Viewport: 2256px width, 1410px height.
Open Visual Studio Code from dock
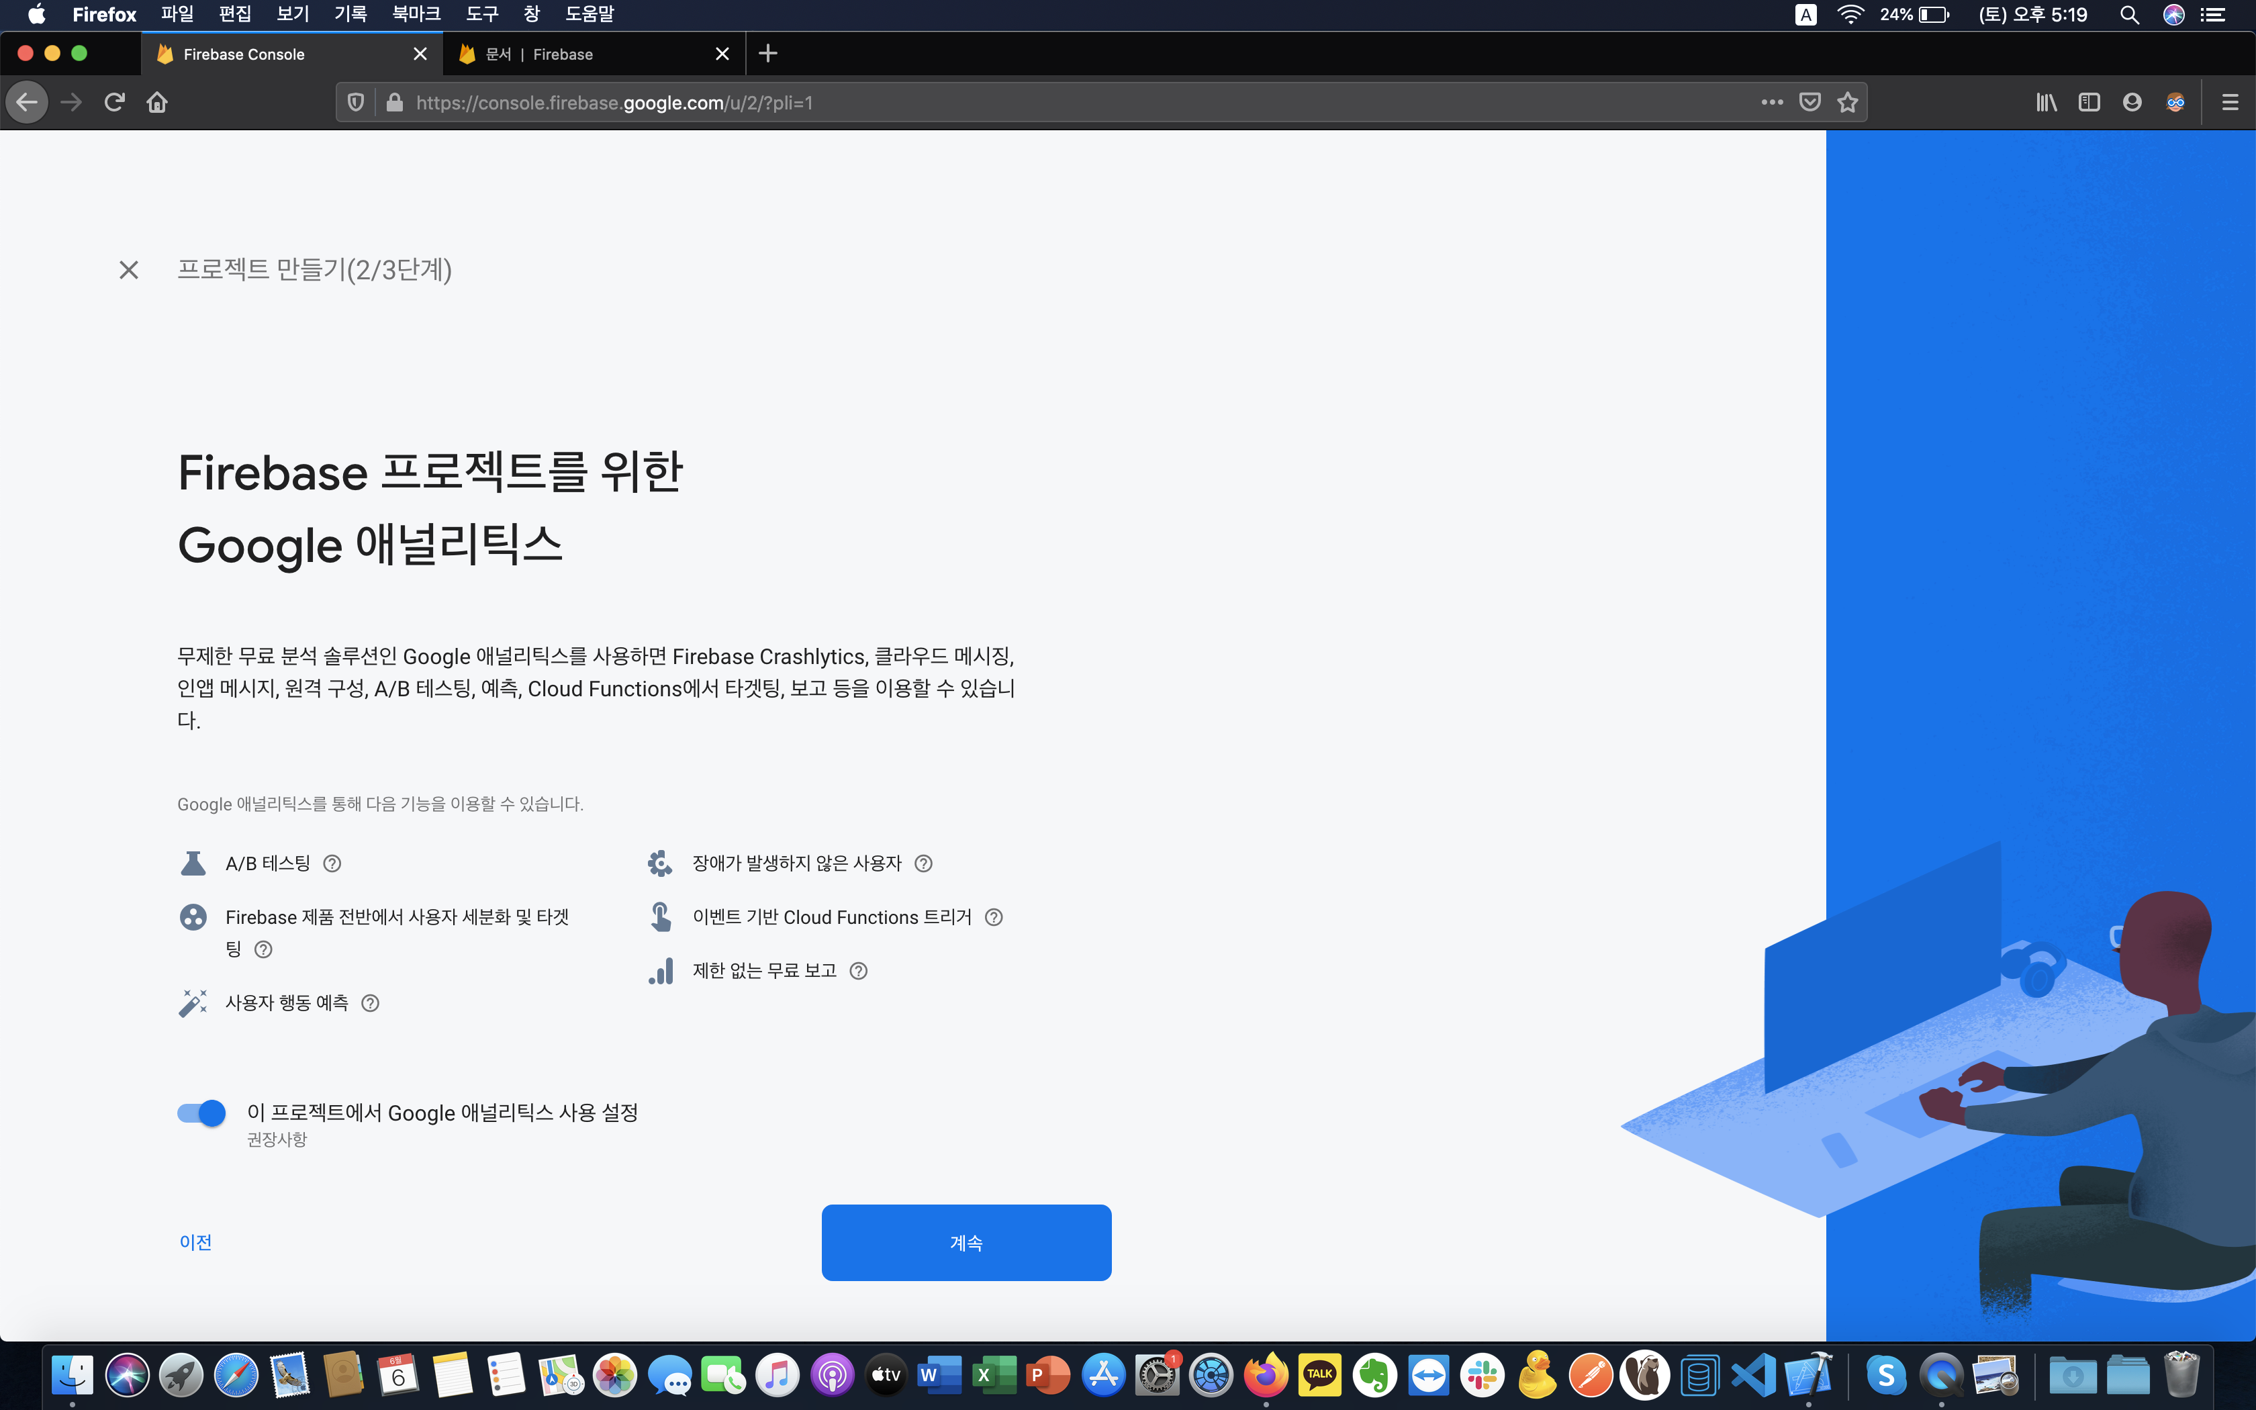click(x=1754, y=1374)
